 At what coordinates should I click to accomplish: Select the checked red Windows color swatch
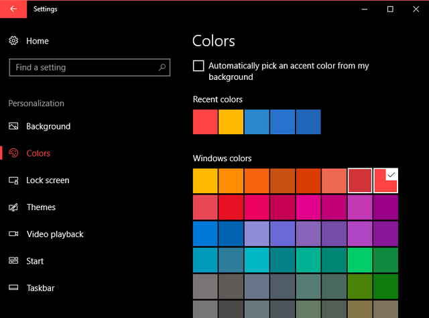386,180
